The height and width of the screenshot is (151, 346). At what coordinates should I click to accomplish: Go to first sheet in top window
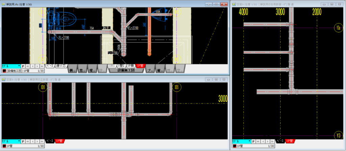[28, 66]
